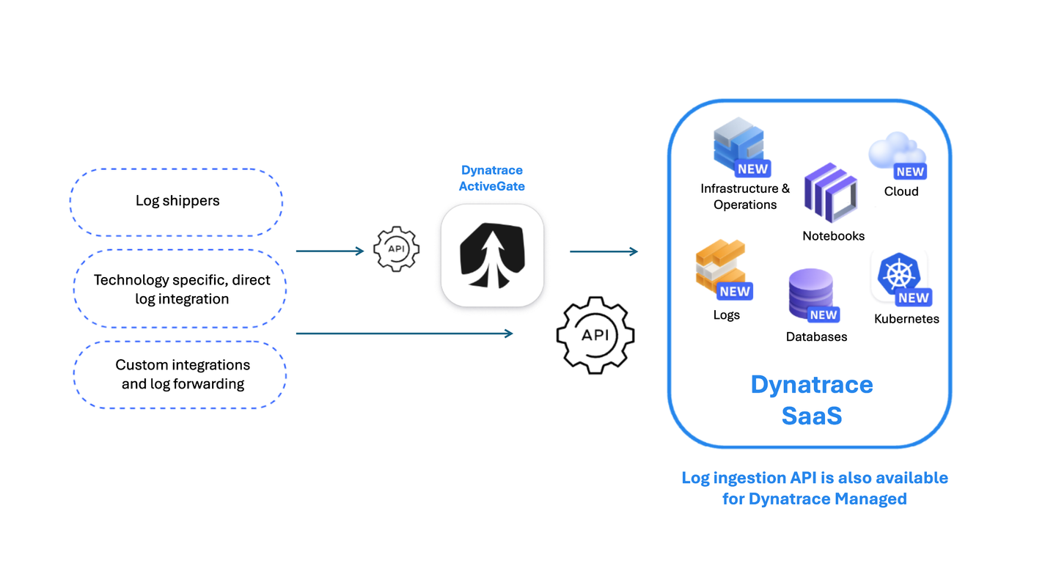
Task: Click the NEW badge on Databases icon
Action: [824, 314]
